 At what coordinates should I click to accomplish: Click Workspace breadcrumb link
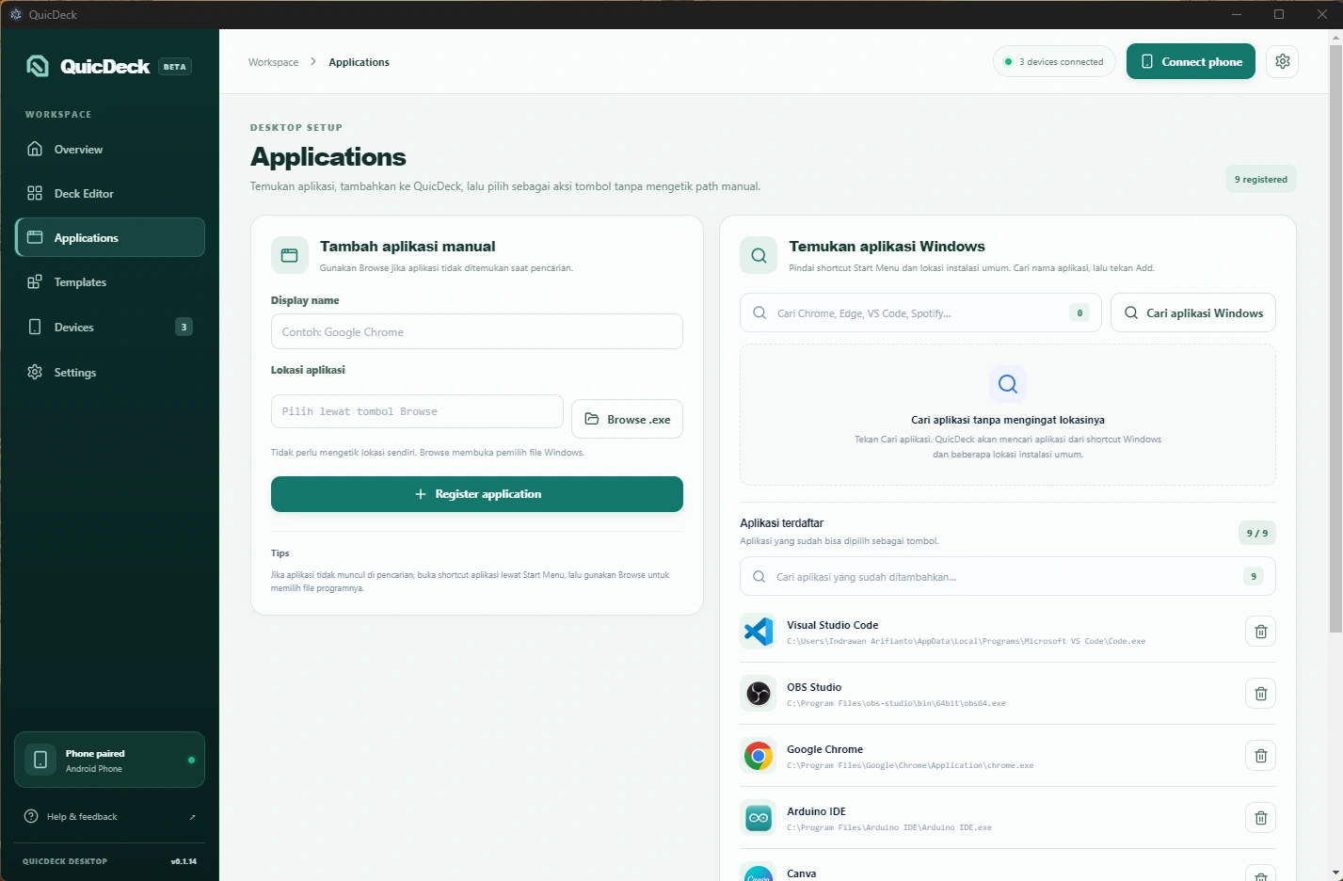pos(273,62)
